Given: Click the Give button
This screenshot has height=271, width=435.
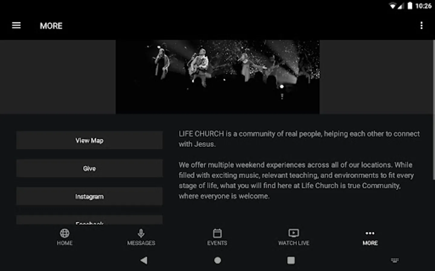Looking at the screenshot, I should click(x=89, y=168).
